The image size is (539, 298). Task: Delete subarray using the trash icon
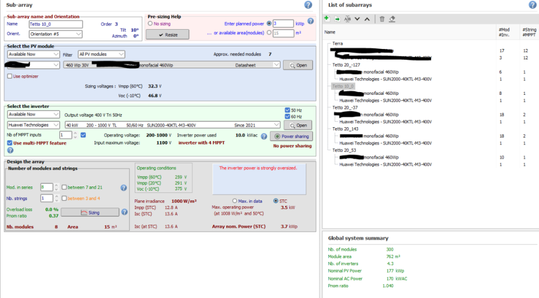[x=382, y=19]
